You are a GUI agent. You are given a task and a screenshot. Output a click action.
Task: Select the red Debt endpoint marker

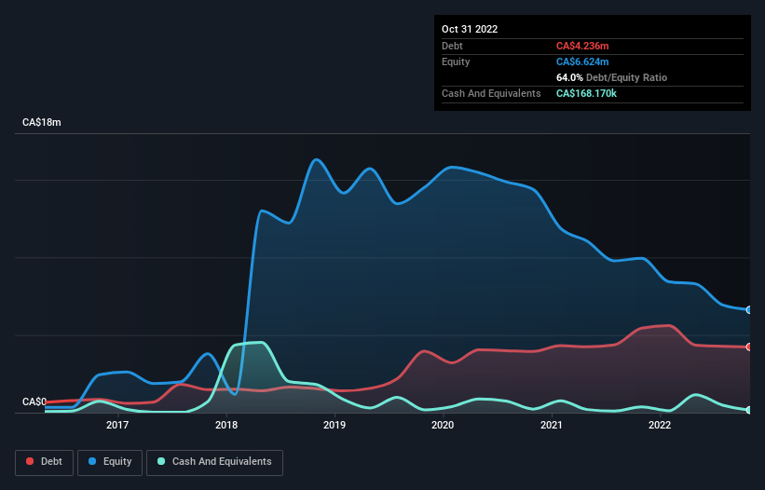(749, 347)
